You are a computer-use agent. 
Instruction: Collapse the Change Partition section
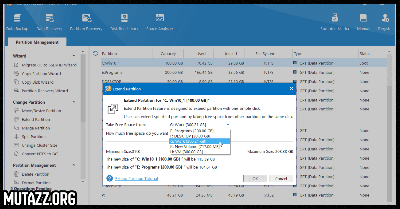coord(74,102)
